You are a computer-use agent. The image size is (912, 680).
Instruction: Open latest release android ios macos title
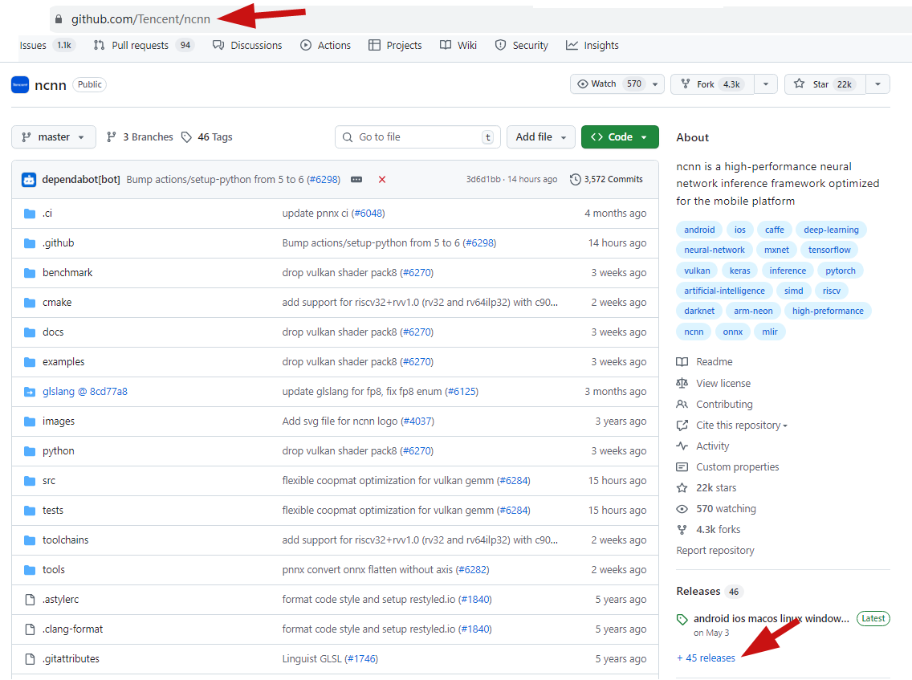[x=772, y=619]
